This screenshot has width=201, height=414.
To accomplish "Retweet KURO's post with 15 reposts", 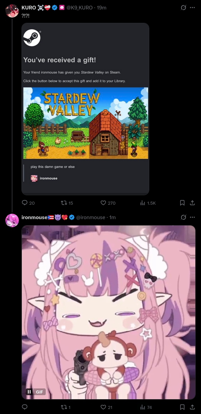I will click(x=64, y=203).
